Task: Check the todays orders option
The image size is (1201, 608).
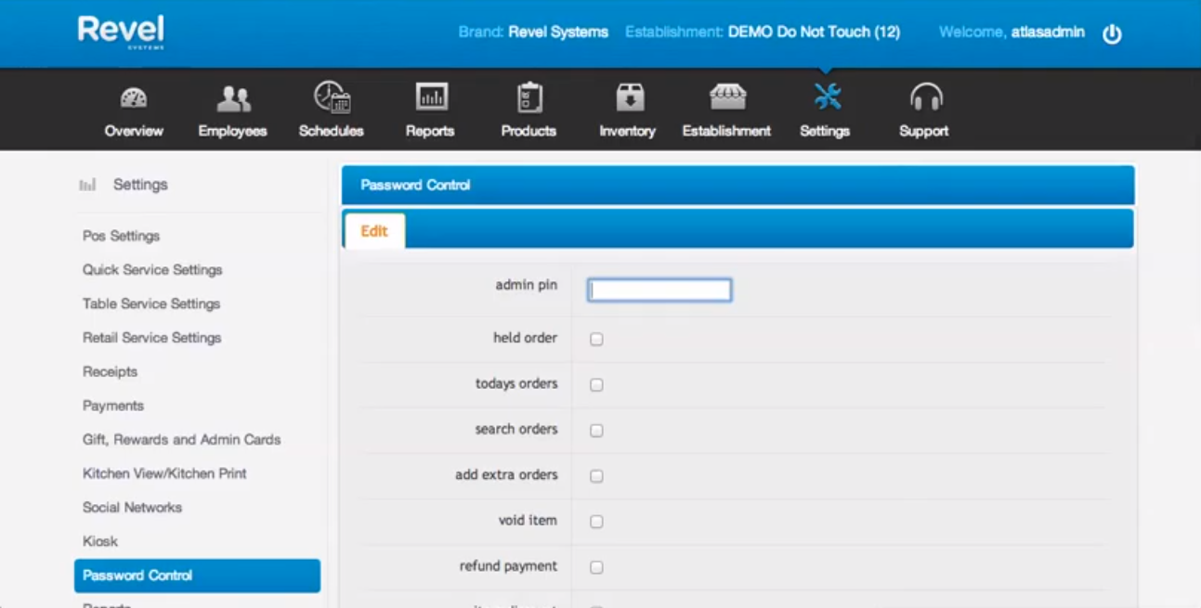Action: click(595, 383)
